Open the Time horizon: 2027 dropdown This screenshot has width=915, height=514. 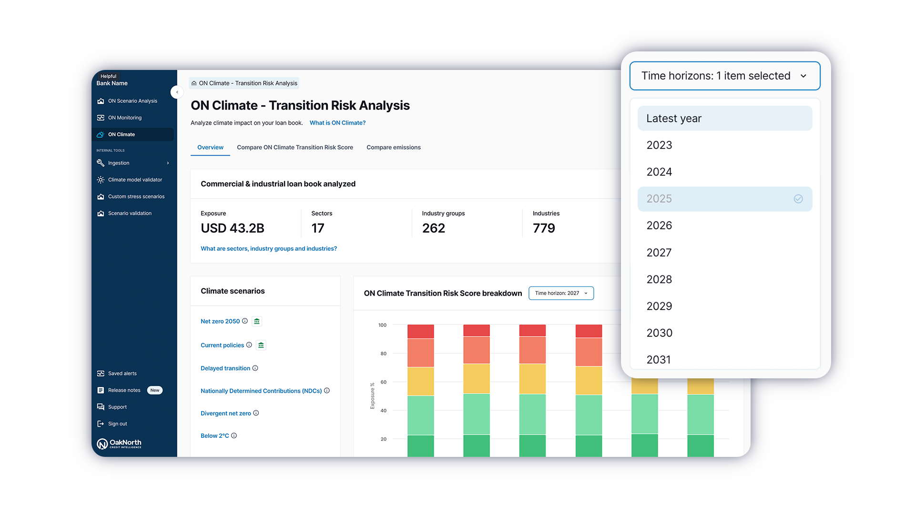[x=561, y=293]
